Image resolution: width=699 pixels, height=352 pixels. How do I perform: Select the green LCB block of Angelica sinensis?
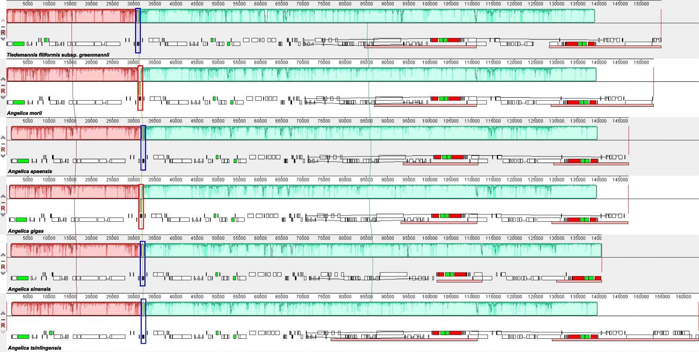tap(373, 250)
